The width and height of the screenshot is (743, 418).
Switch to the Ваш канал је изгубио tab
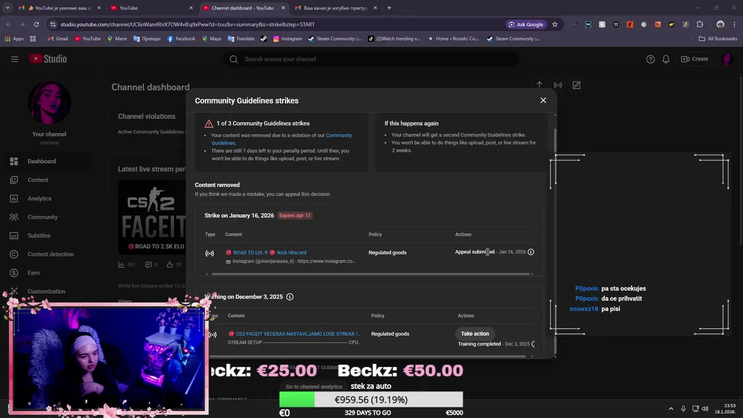pyautogui.click(x=335, y=8)
